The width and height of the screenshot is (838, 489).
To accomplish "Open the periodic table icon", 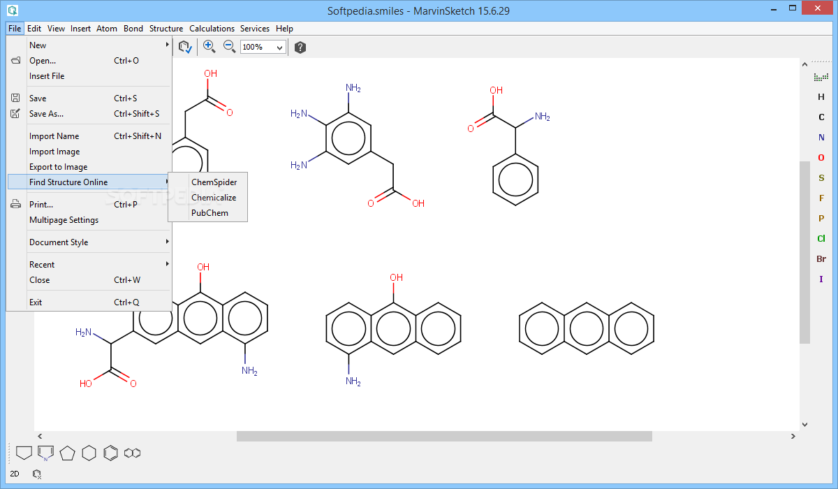I will pyautogui.click(x=821, y=77).
